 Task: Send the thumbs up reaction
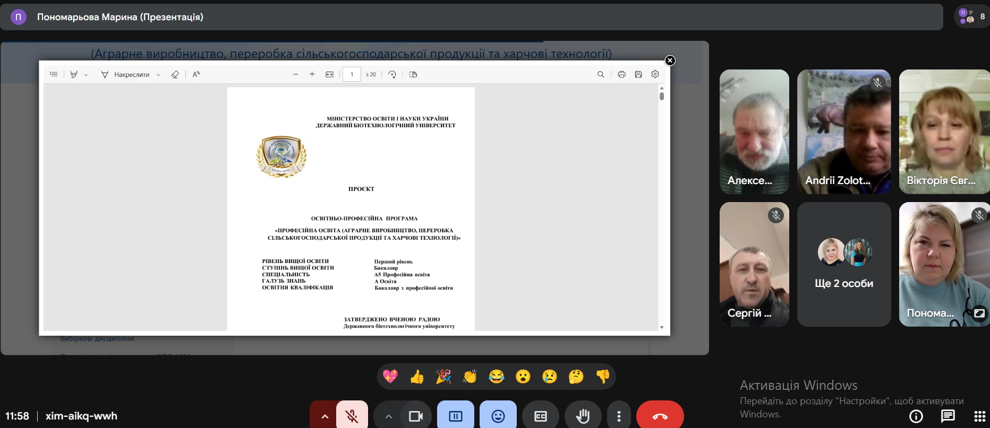[417, 377]
